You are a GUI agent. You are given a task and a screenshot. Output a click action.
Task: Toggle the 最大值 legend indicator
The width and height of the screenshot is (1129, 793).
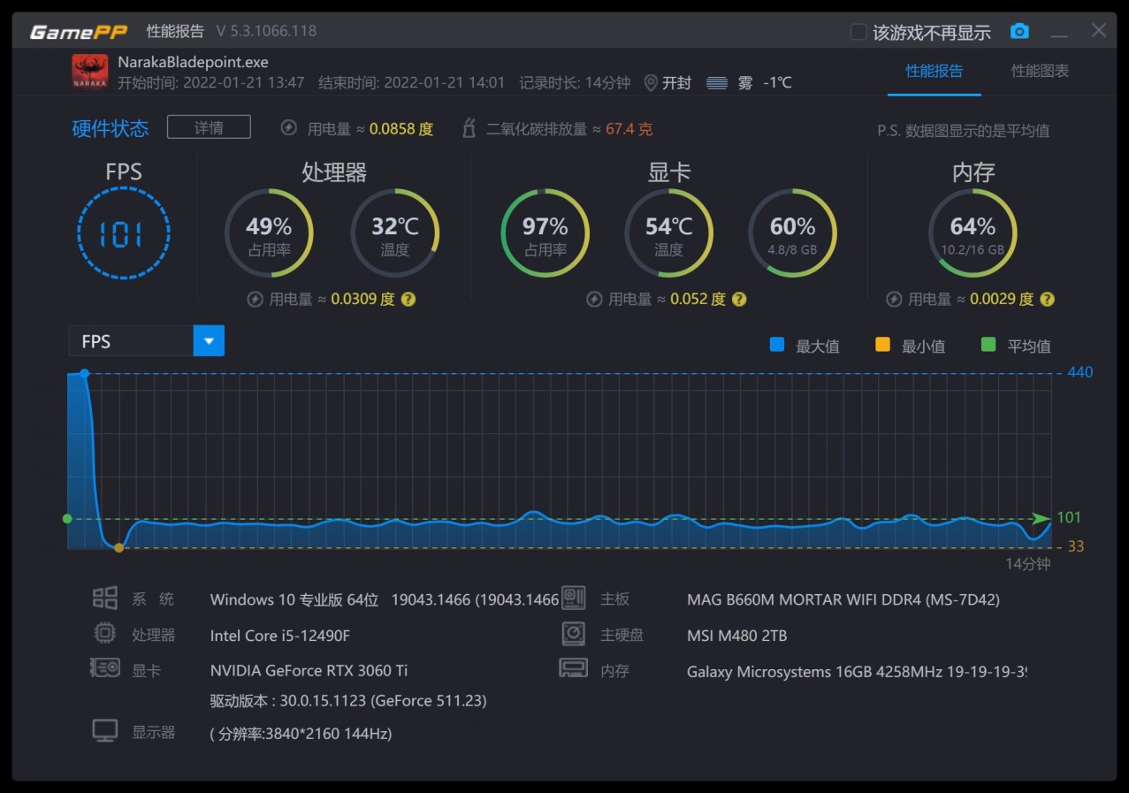[x=777, y=345]
